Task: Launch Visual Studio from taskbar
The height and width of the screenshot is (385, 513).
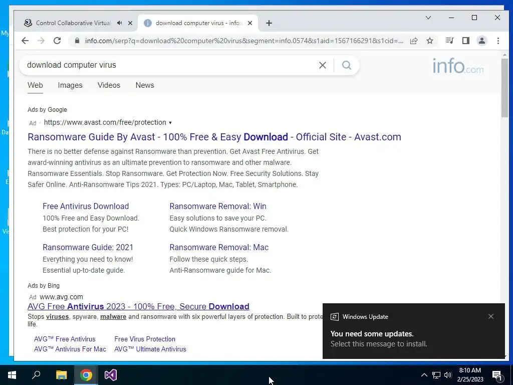Action: [x=111, y=375]
